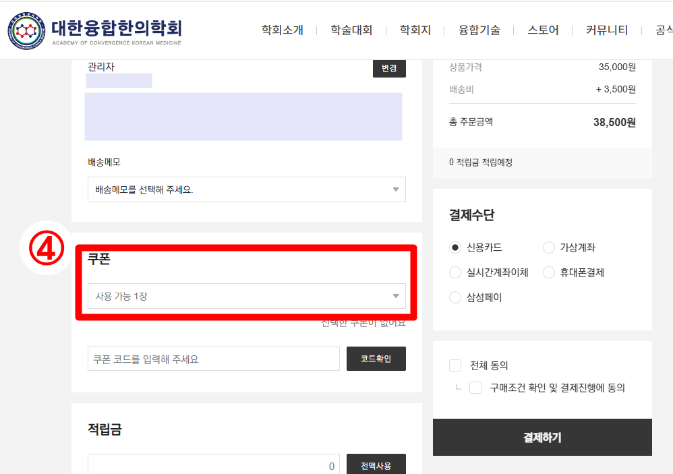Click the 코드확인 button
The height and width of the screenshot is (474, 673).
click(x=376, y=359)
